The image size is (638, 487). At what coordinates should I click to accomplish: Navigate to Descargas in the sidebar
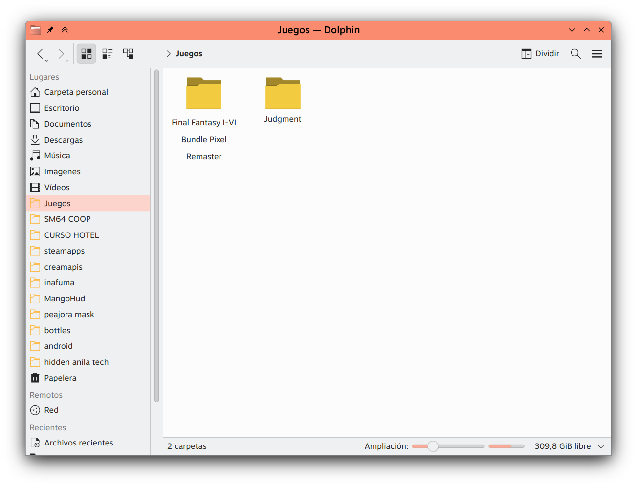tap(88, 140)
